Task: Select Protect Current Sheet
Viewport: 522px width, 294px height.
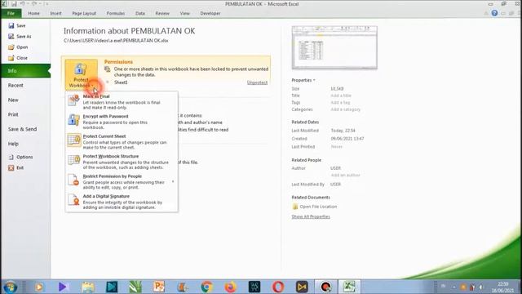Action: tap(122, 141)
